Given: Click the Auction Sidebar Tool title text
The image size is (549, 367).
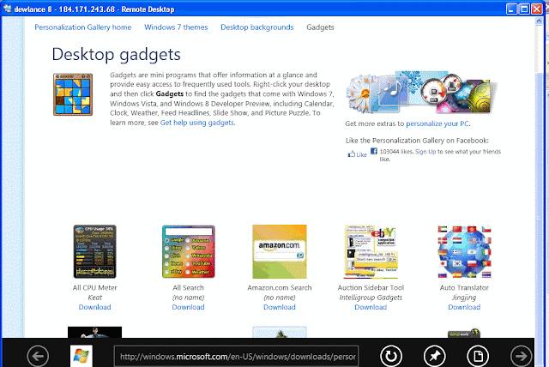Looking at the screenshot, I should point(371,287).
